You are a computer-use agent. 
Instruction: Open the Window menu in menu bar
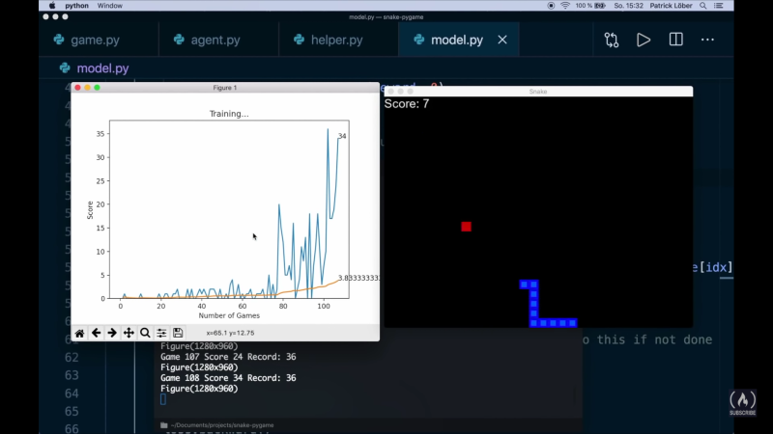click(x=109, y=6)
